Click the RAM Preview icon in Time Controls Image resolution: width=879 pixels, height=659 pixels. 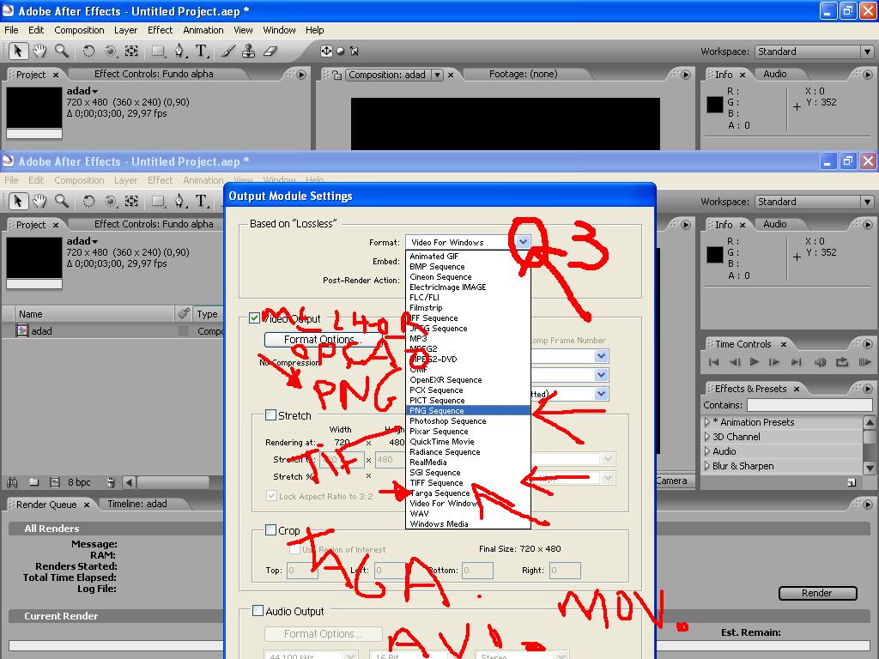(864, 362)
